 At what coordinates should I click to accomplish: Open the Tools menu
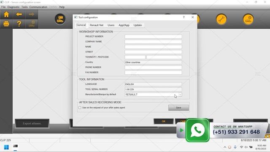point(24,7)
